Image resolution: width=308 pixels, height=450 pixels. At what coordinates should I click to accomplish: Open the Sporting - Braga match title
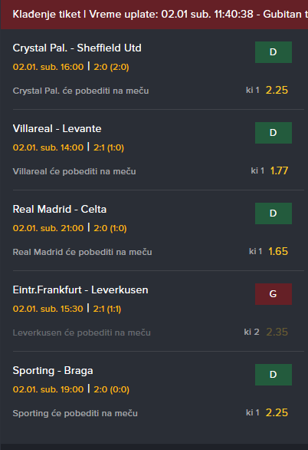[x=53, y=370]
